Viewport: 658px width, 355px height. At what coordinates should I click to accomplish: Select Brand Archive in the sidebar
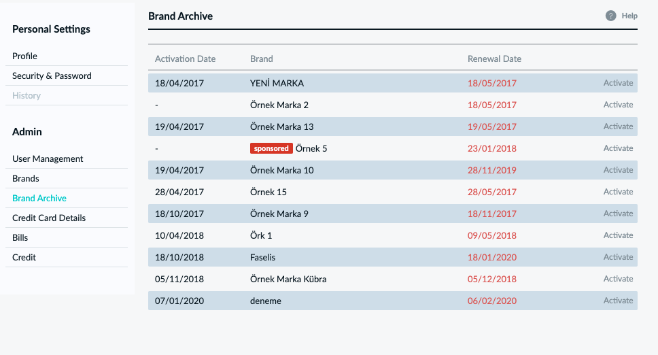[x=39, y=198]
